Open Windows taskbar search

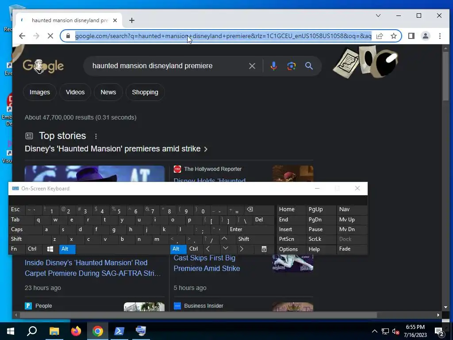[32, 331]
